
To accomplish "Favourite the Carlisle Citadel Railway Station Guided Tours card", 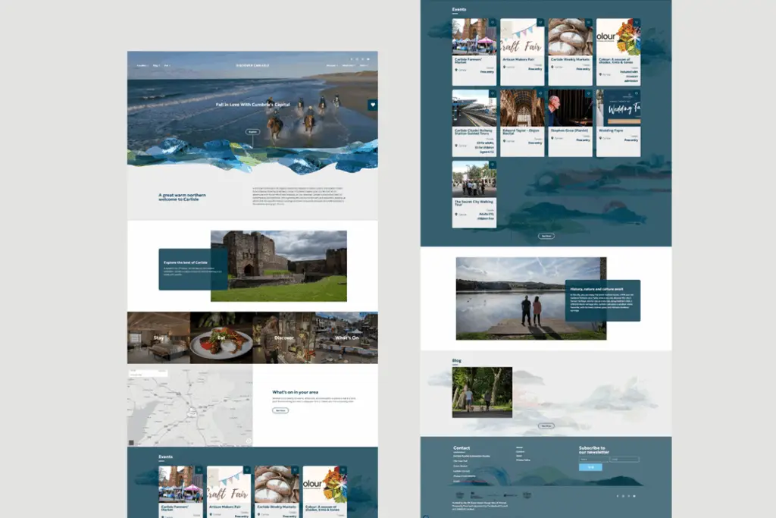I will 493,93.
